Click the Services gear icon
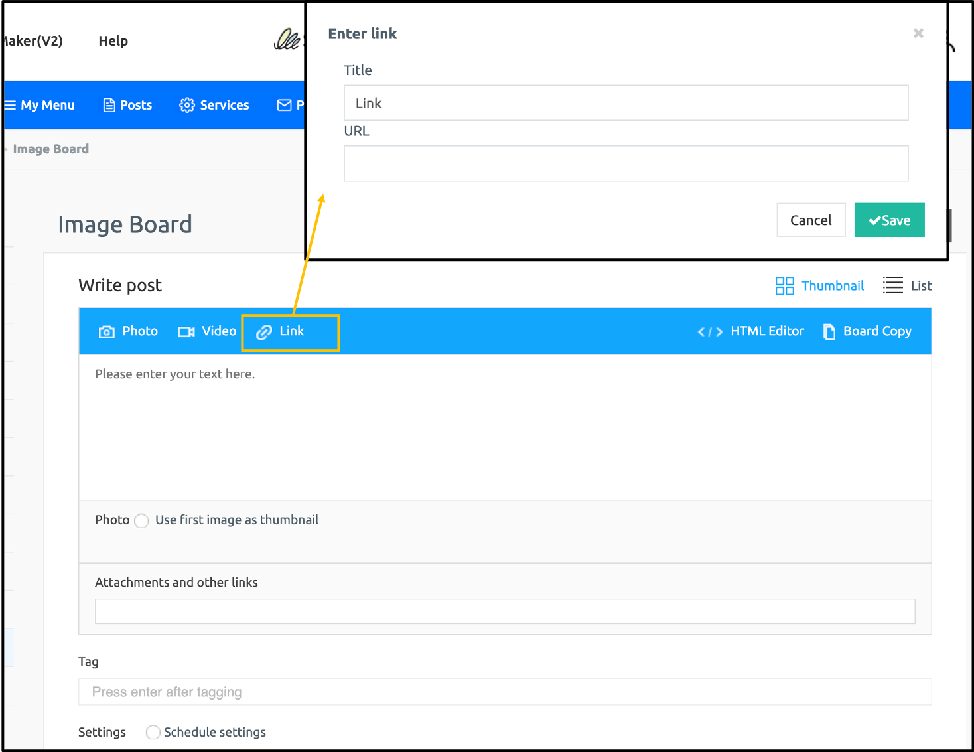The image size is (974, 752). pos(187,106)
